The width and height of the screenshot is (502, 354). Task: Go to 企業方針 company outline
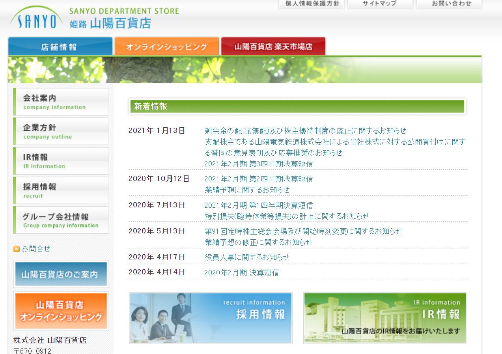(x=61, y=131)
